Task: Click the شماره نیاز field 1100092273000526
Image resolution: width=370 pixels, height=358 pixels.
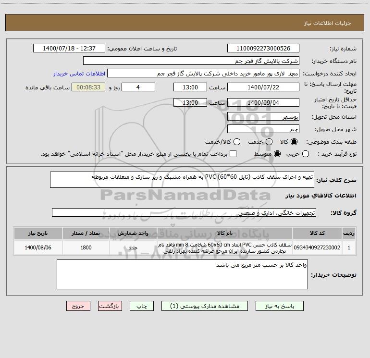Action: click(x=263, y=49)
